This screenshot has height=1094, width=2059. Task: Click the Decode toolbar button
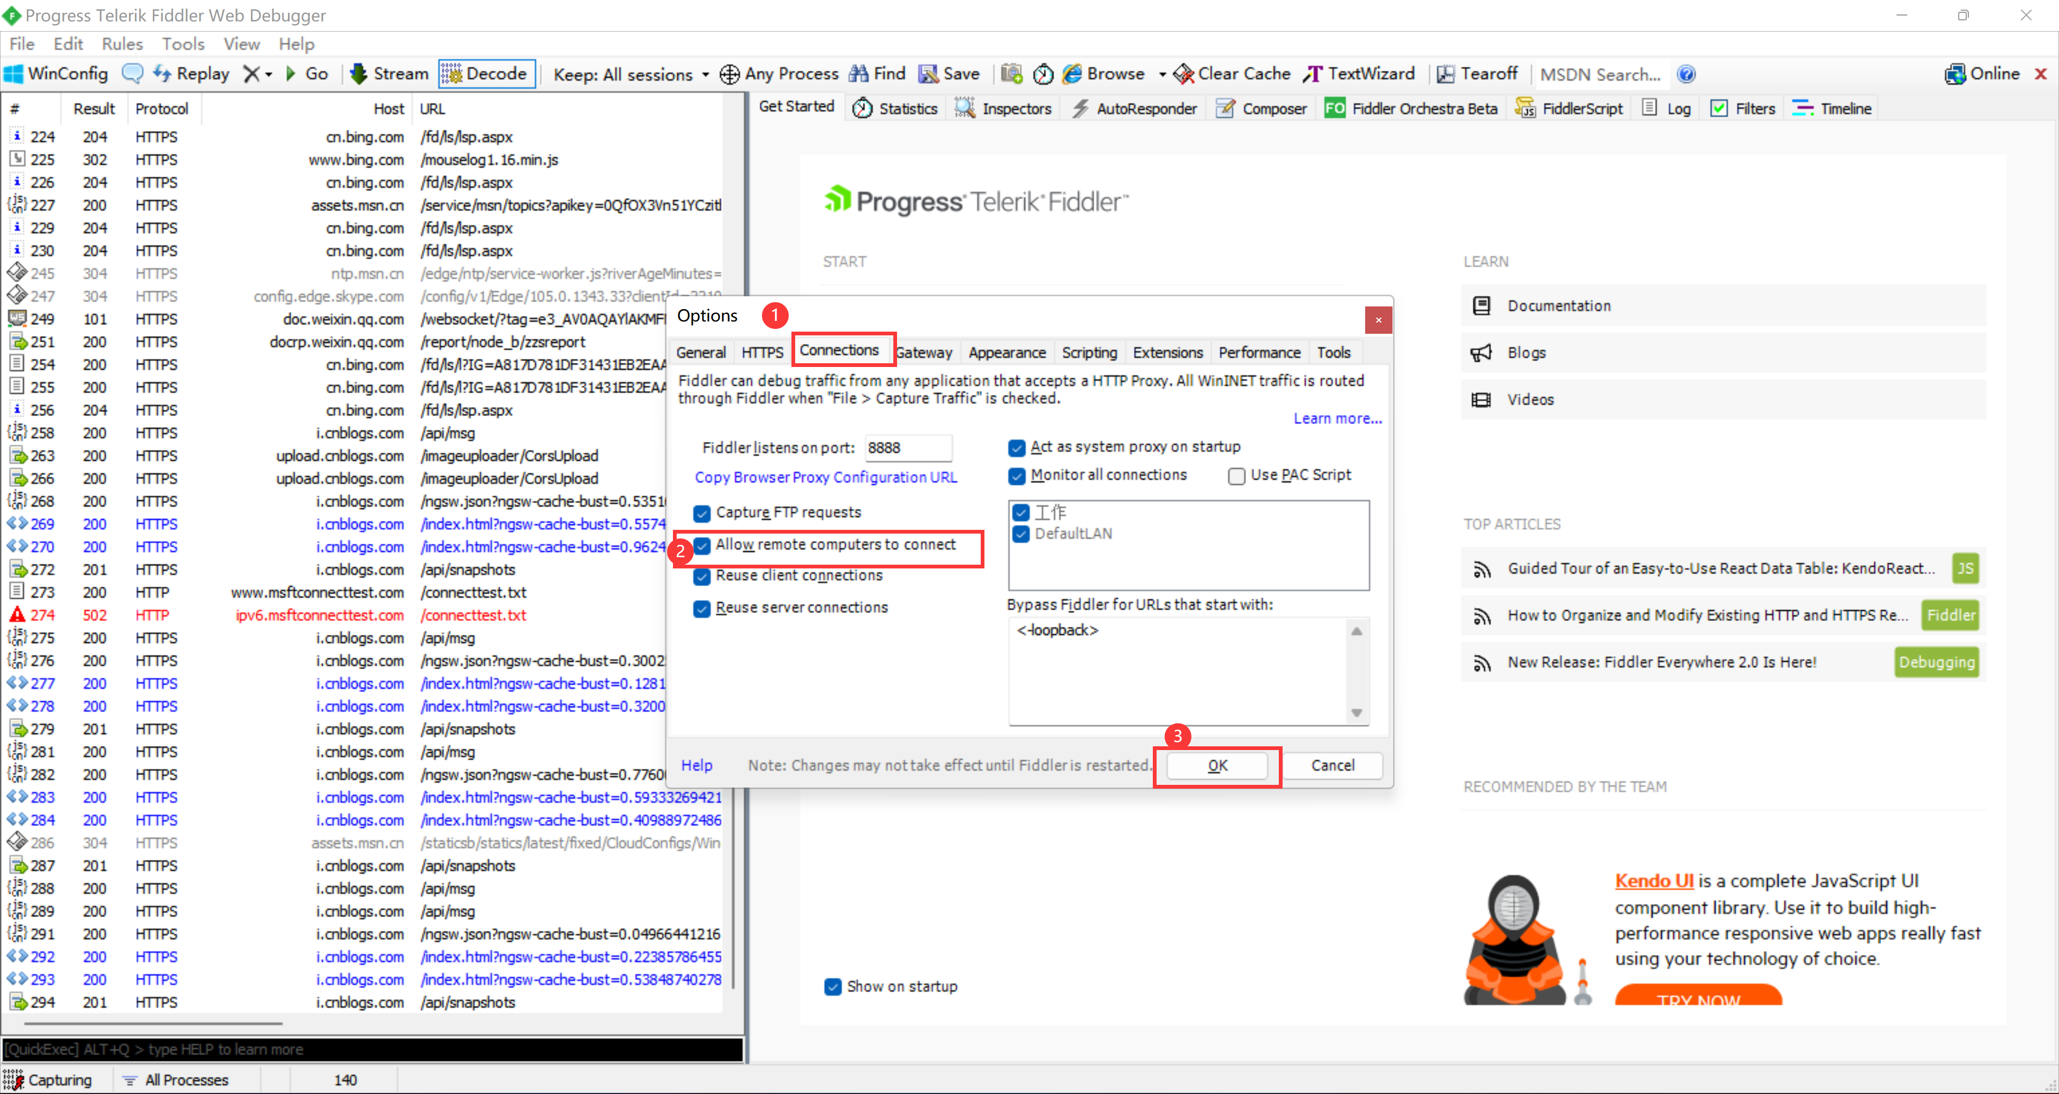[486, 74]
